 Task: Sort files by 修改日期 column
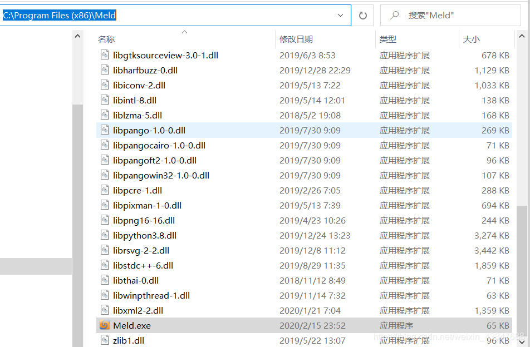click(296, 39)
